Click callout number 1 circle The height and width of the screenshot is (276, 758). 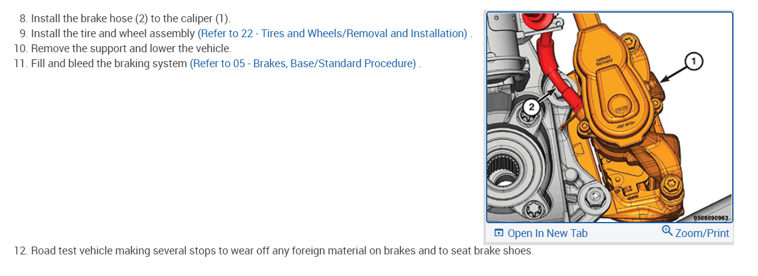[694, 61]
